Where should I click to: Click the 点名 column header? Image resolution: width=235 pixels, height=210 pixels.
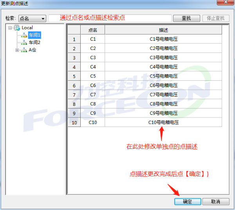click(92, 30)
